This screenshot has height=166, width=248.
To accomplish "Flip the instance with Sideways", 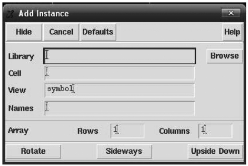I will coord(124,151).
